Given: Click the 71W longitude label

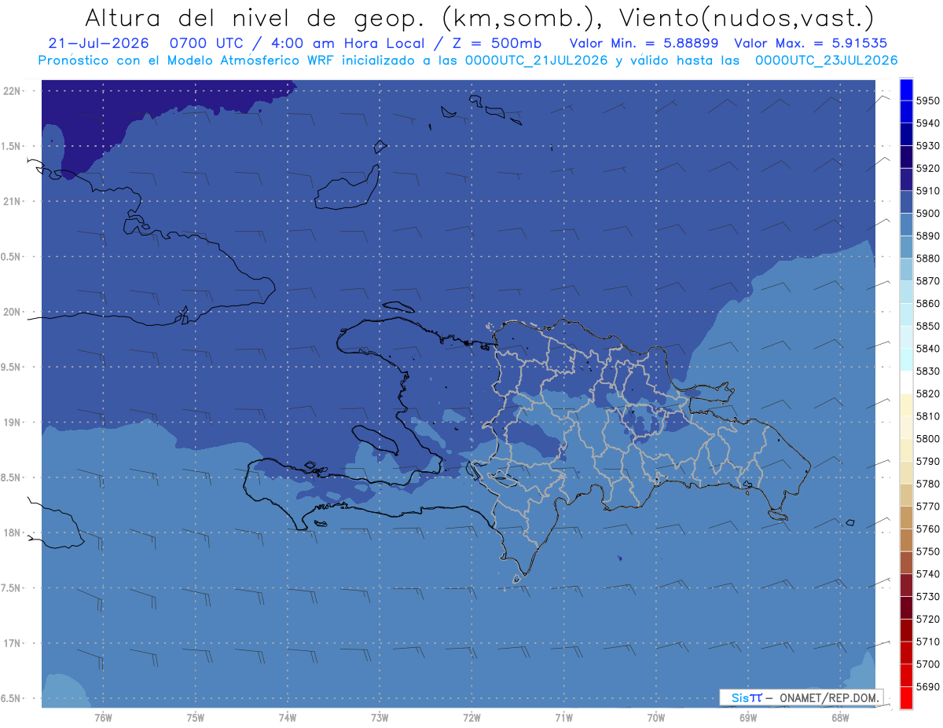Looking at the screenshot, I should coord(563,718).
